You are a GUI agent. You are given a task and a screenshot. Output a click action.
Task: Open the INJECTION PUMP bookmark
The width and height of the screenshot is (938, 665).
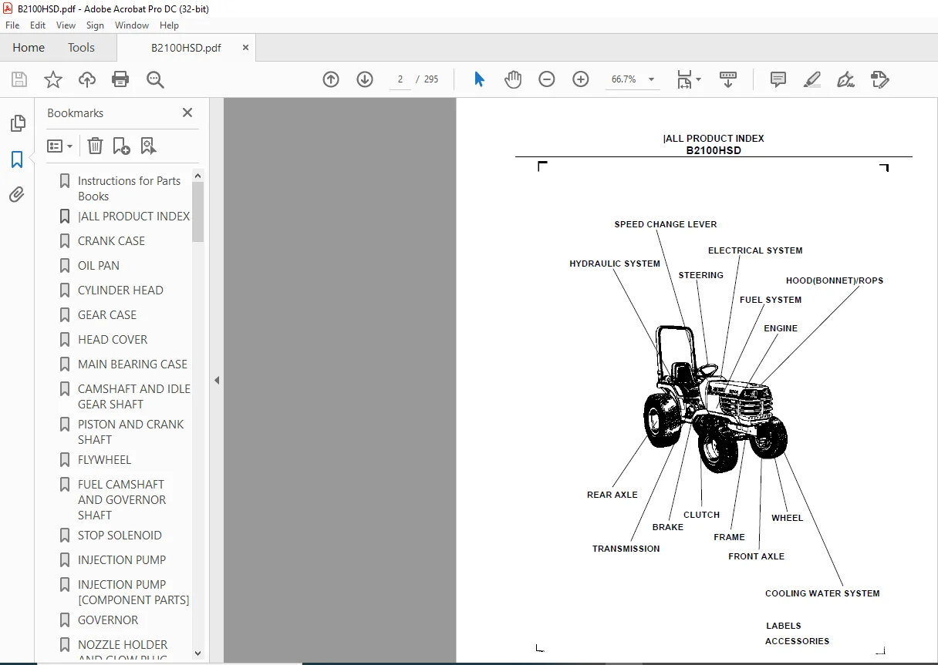[122, 560]
